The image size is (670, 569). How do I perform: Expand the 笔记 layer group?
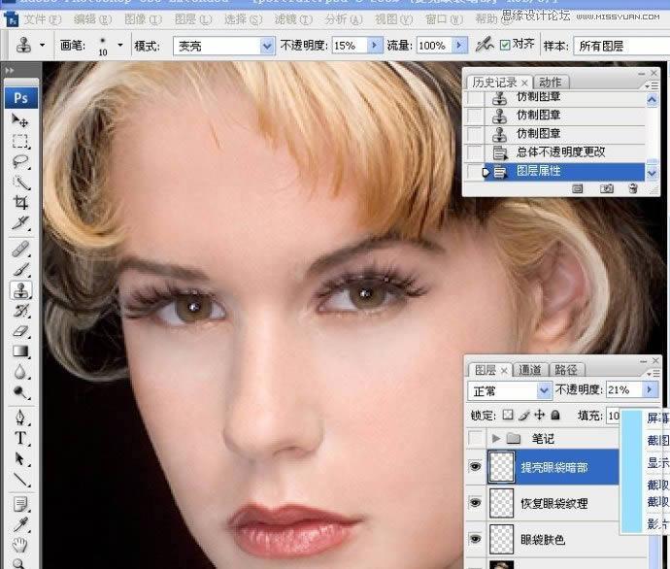496,439
